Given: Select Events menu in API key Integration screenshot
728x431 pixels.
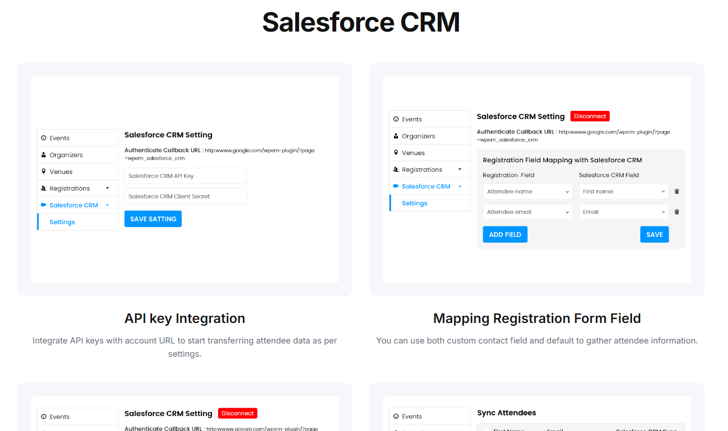Looking at the screenshot, I should pos(78,138).
